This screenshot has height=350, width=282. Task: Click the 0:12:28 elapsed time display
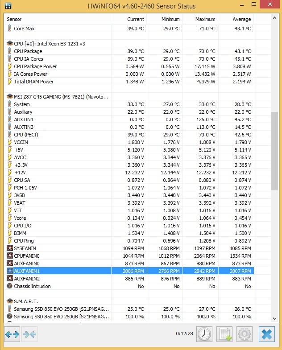coord(184,334)
